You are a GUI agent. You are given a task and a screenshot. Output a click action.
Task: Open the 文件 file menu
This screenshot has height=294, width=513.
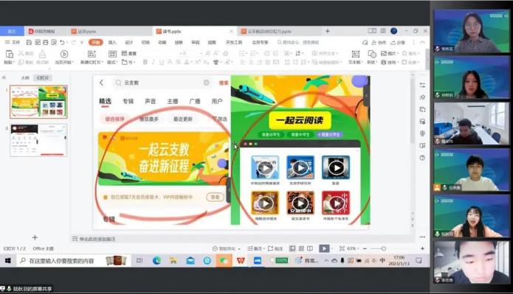[x=13, y=42]
